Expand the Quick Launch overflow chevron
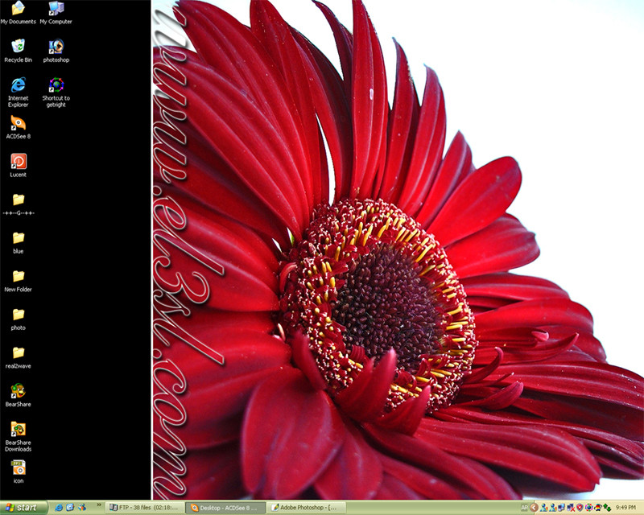 98,505
